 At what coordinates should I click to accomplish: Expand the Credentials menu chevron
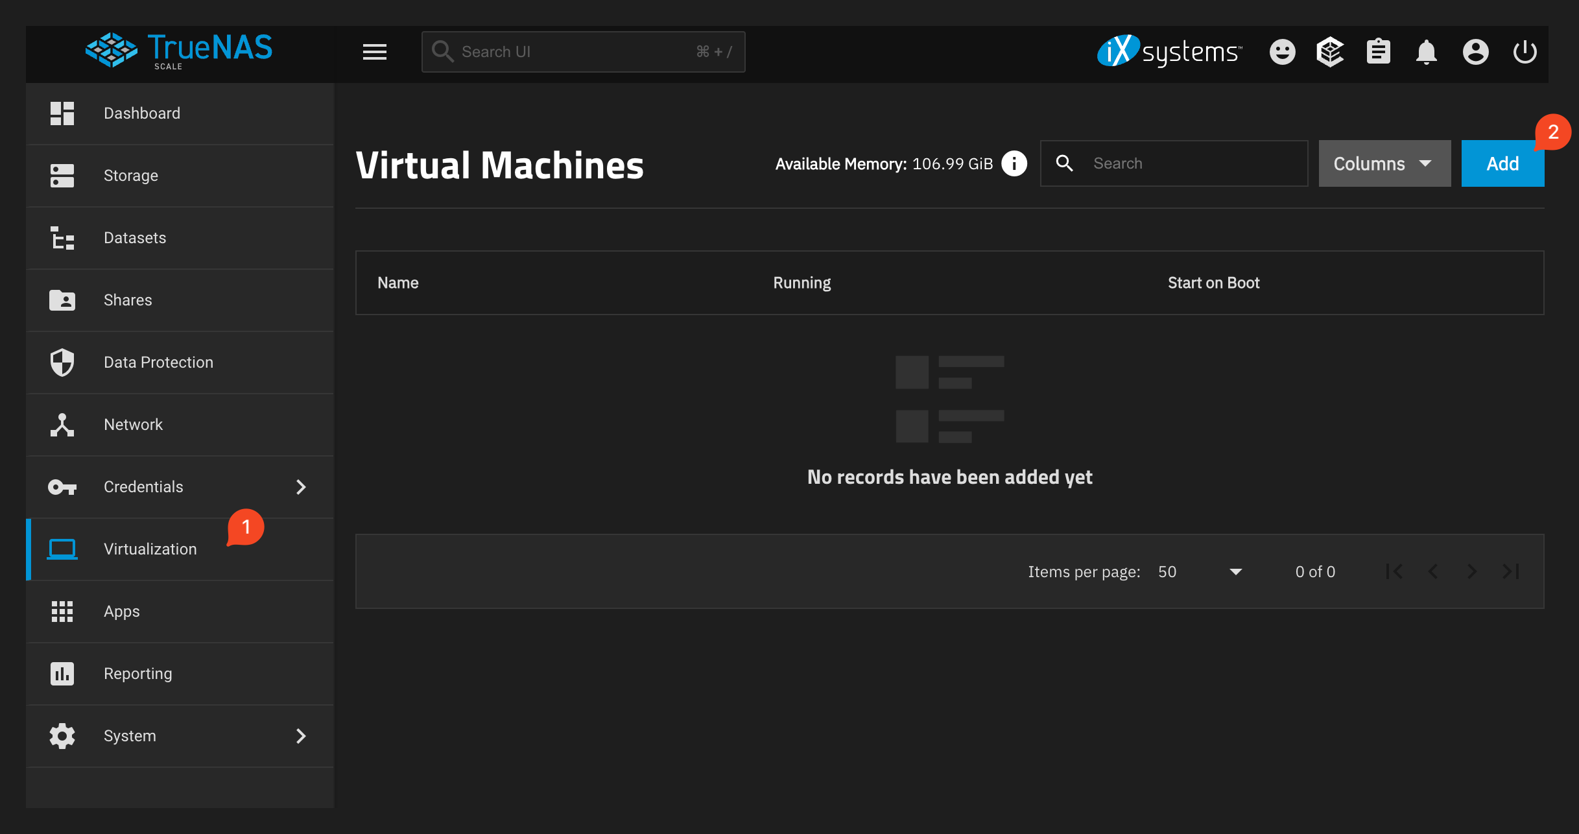click(301, 486)
